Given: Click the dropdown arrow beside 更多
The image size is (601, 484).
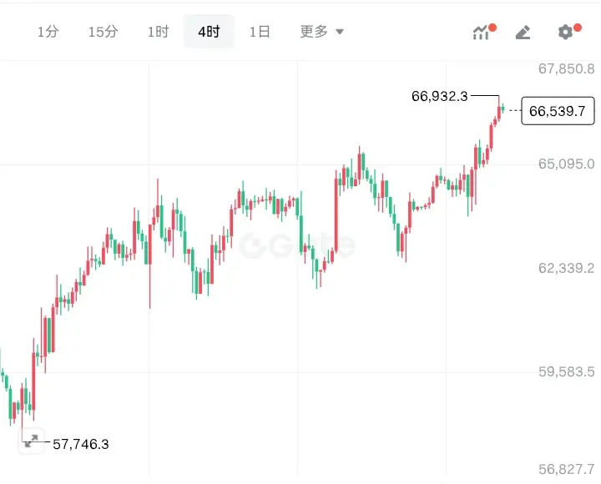Looking at the screenshot, I should (340, 32).
